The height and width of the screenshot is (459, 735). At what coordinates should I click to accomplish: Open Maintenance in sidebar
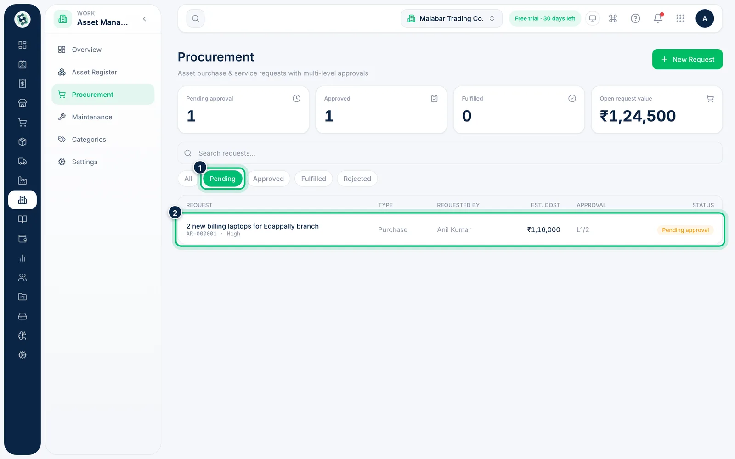click(x=103, y=117)
